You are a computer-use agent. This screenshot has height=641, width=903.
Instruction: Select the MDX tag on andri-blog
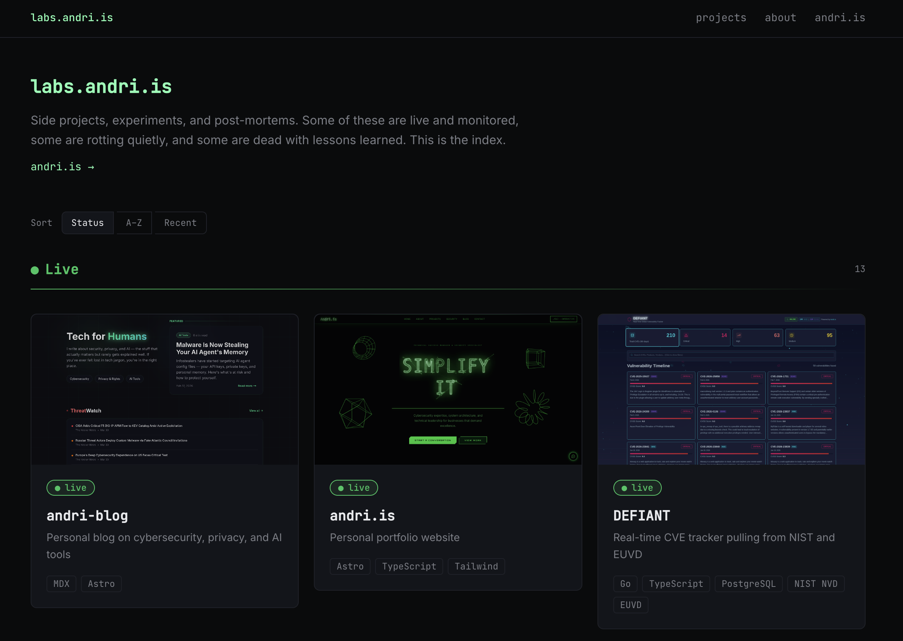pos(62,584)
